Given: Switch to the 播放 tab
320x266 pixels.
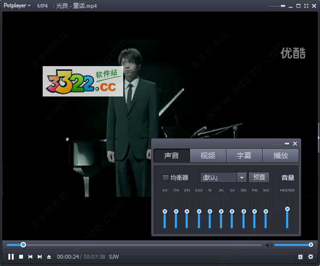Looking at the screenshot, I should 281,156.
